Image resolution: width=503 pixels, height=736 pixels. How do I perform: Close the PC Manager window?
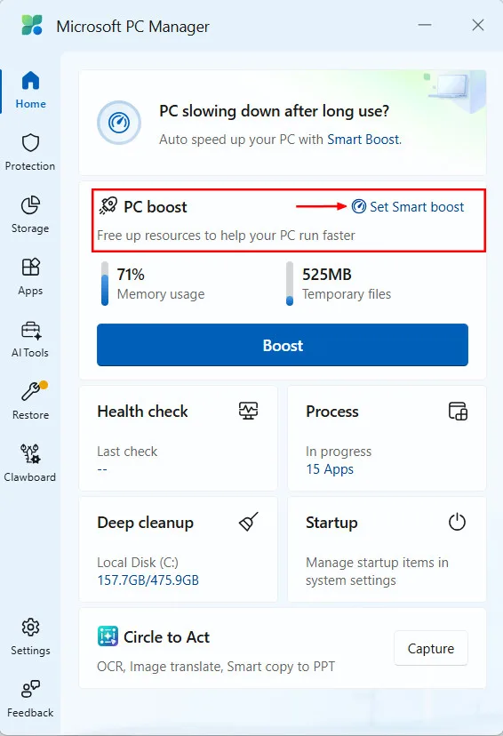click(x=478, y=25)
